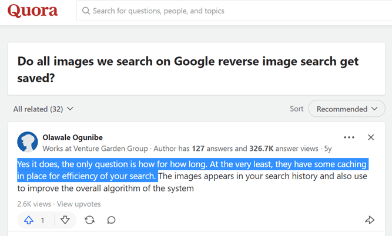The image size is (392, 236).
Task: Click the highlighted answer text
Action: point(192,170)
